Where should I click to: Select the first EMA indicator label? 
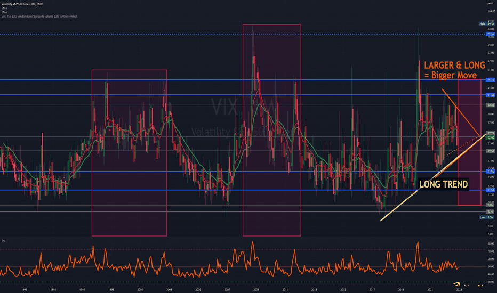point(4,8)
